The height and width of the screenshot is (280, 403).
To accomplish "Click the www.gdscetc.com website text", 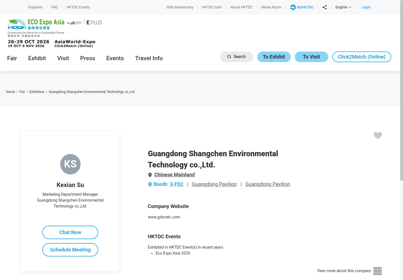I will (x=164, y=217).
